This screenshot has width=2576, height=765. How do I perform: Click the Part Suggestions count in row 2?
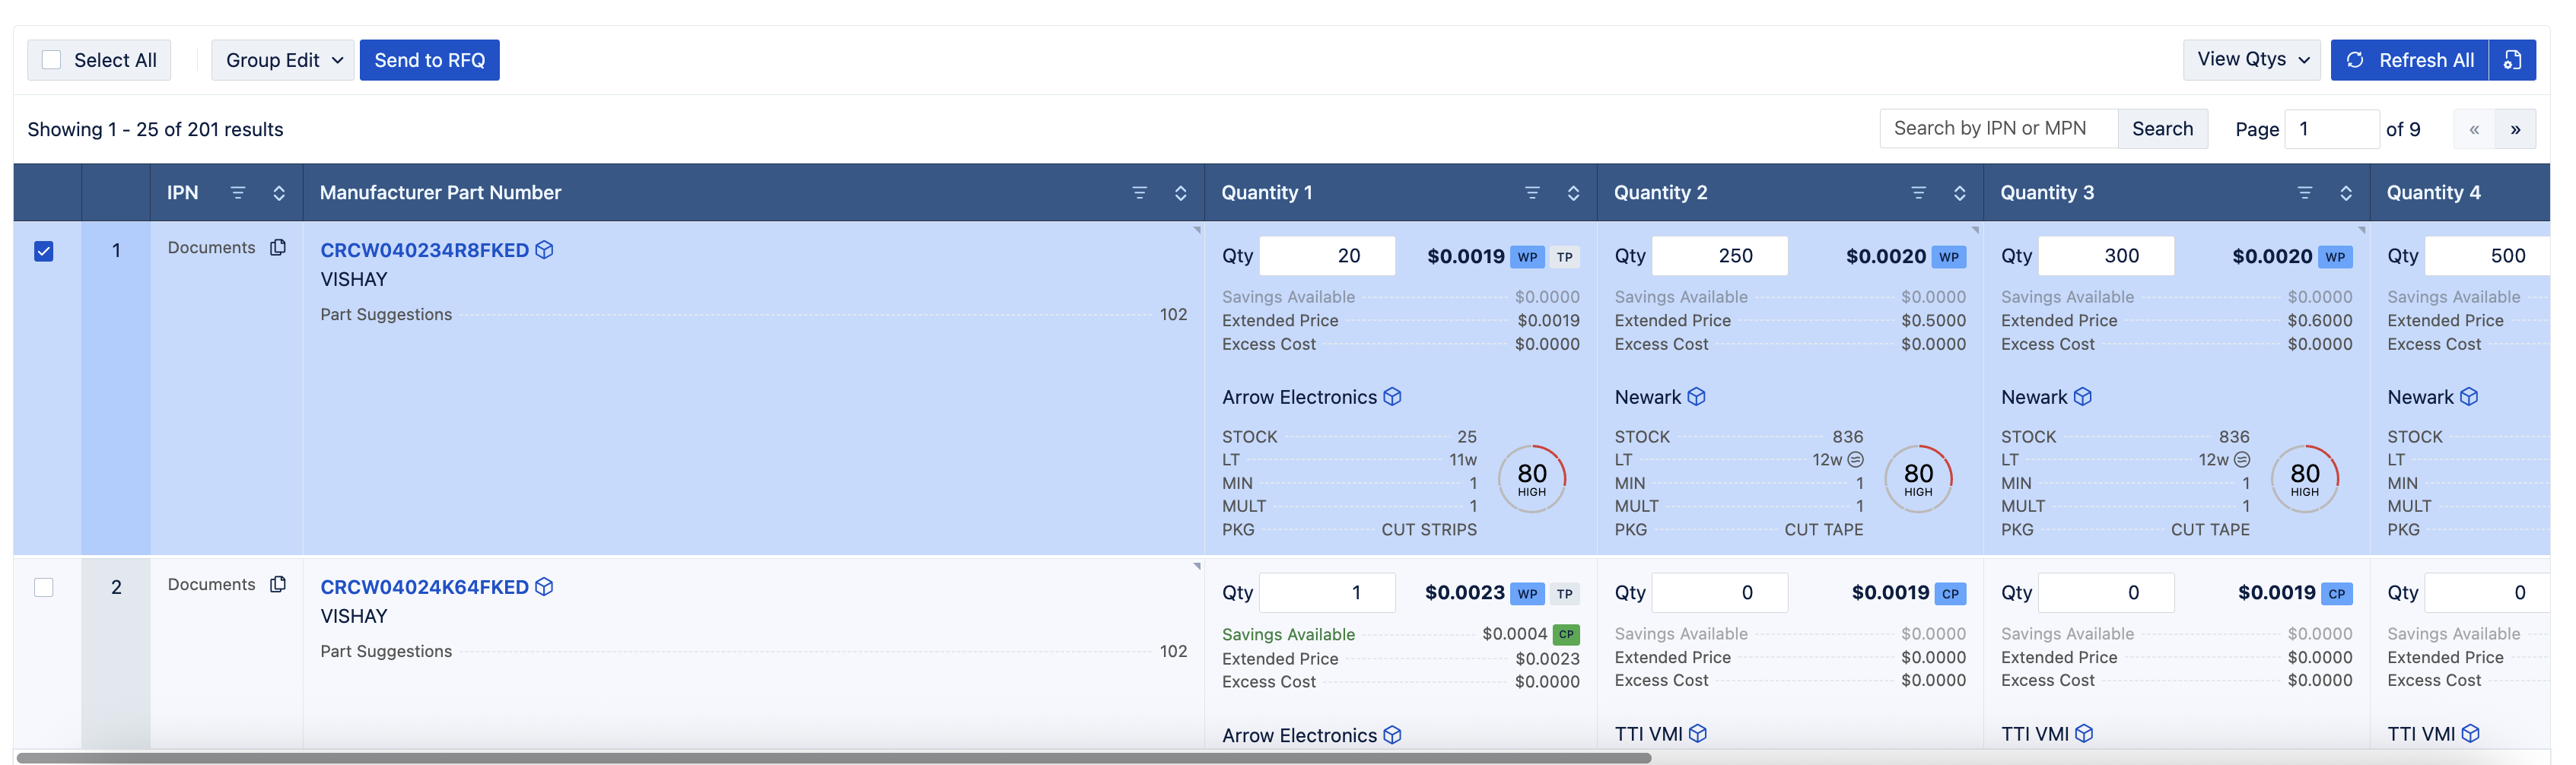[1173, 651]
